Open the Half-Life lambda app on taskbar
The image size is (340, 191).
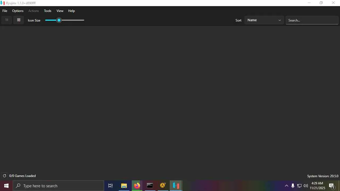[163, 186]
